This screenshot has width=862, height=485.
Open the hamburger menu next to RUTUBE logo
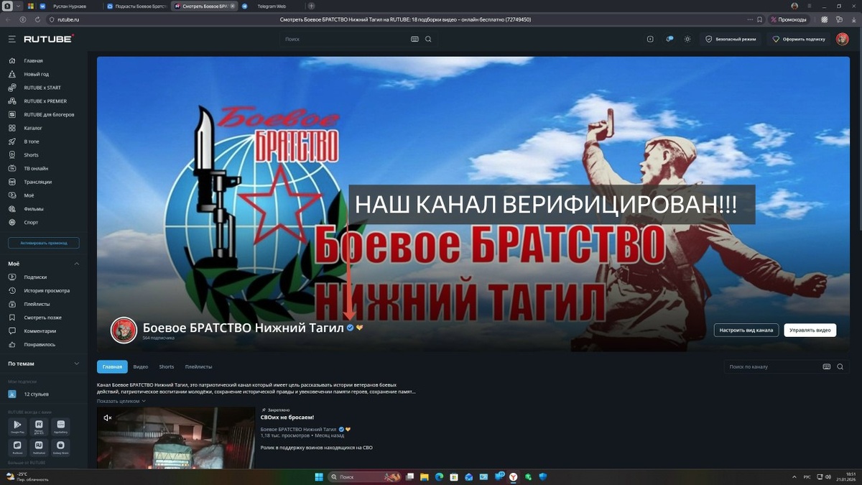[x=11, y=39]
